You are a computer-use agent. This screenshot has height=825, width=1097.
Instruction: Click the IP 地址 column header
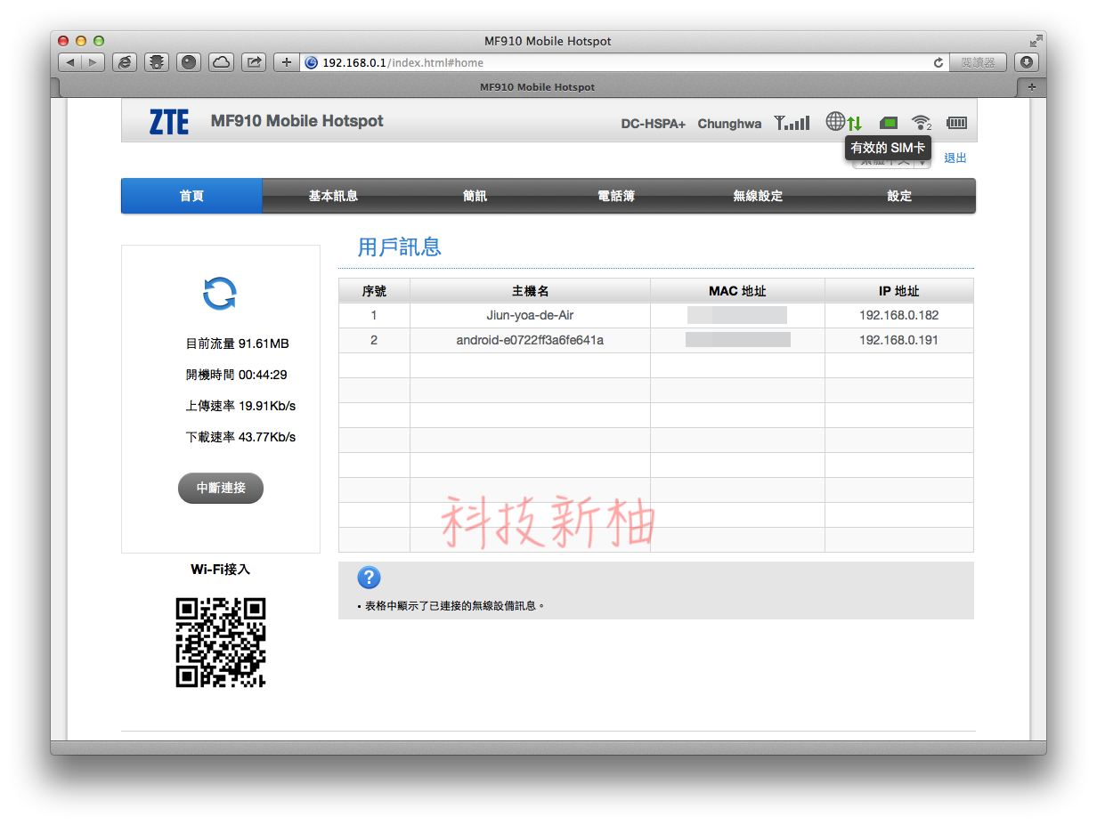[899, 291]
